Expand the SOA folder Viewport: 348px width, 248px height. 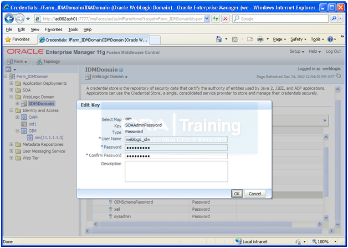[11, 90]
